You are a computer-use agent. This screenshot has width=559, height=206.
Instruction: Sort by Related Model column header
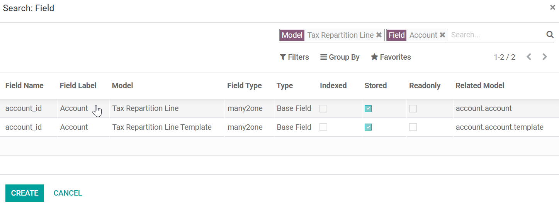480,85
